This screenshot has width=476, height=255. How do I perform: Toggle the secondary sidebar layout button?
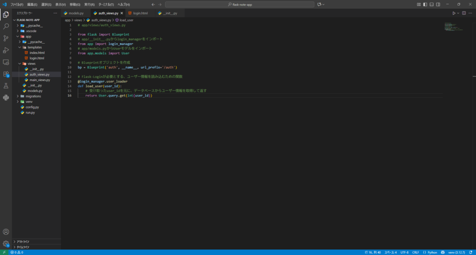(438, 4)
